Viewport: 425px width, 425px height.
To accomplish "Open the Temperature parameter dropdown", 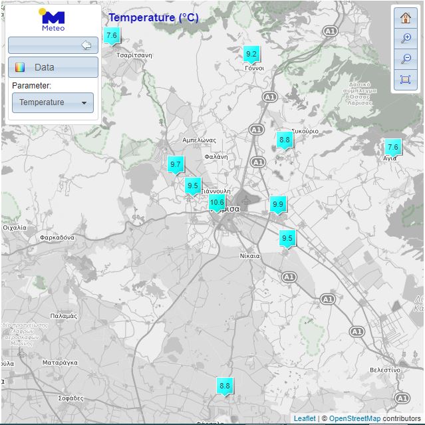I will tap(53, 102).
